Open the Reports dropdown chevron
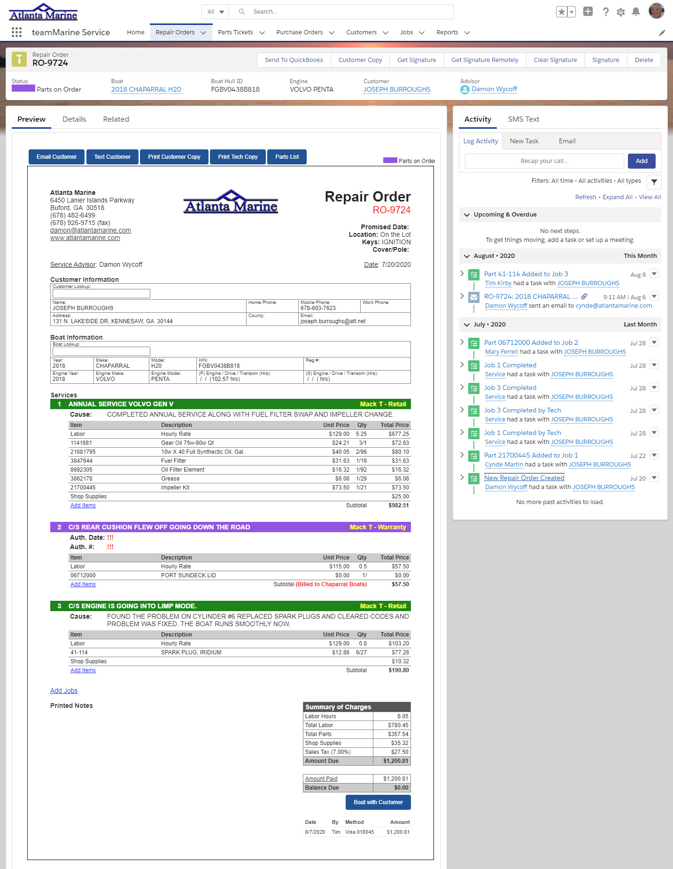 [467, 32]
